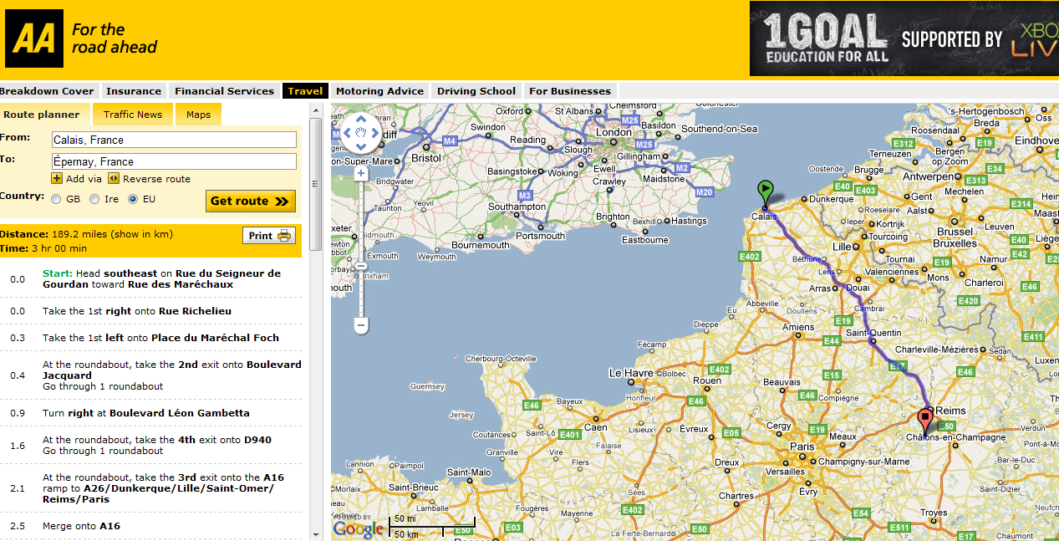Click the Take the 1st right onto Rue Richelieu step
Viewport: 1059px width, 541px height.
coord(151,311)
